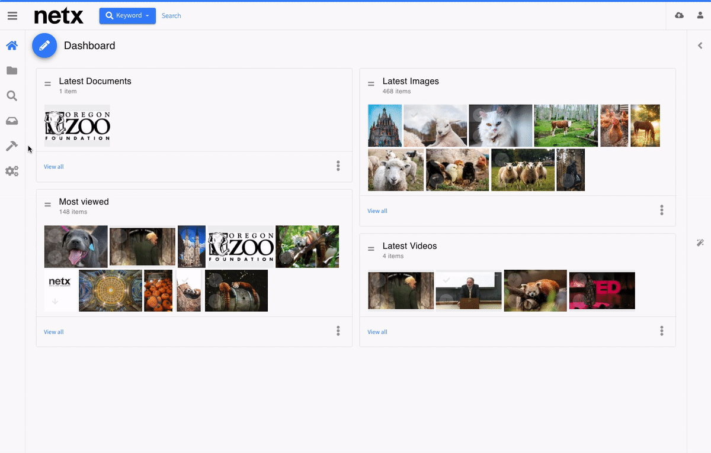The image size is (711, 453).
Task: Open the church spires thumbnail in Most viewed
Action: 191,247
